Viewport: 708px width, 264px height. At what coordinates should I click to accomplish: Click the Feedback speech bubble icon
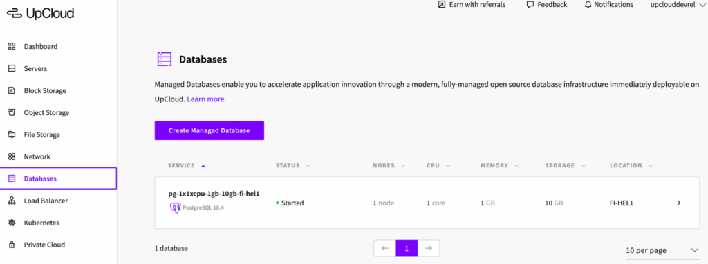530,5
